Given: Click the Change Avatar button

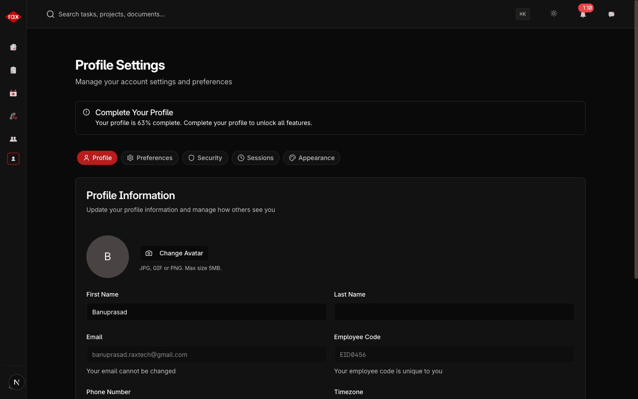Looking at the screenshot, I should [174, 253].
